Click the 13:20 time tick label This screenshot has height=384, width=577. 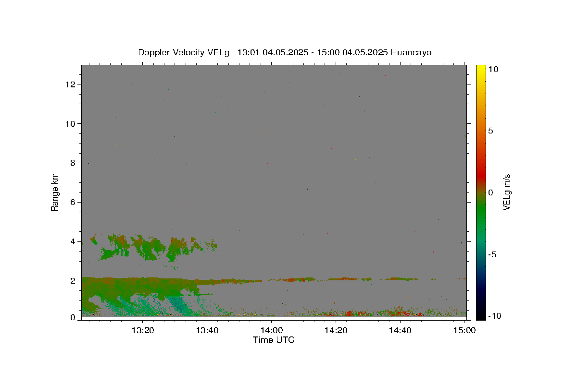[143, 330]
